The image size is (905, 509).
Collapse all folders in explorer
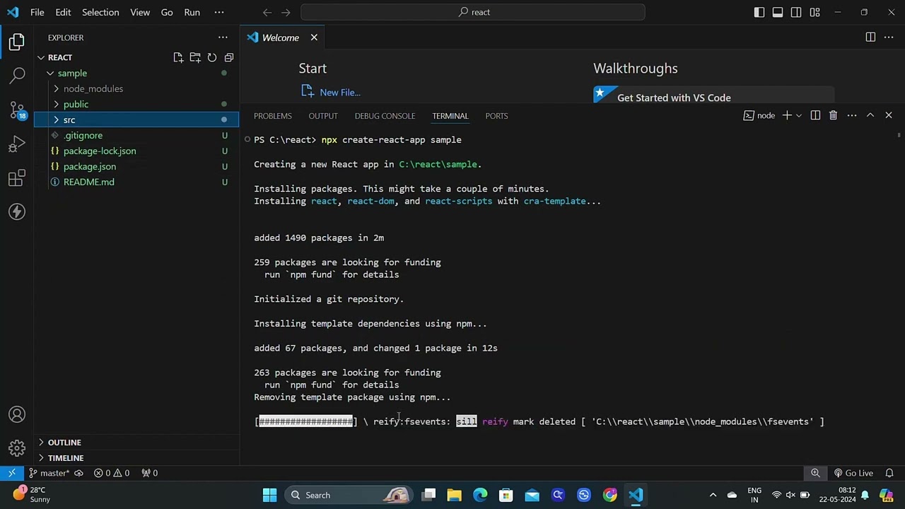(x=229, y=57)
